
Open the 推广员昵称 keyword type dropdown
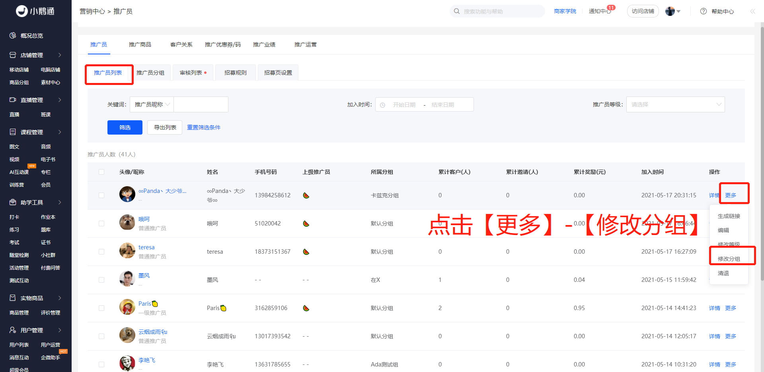[x=152, y=104]
